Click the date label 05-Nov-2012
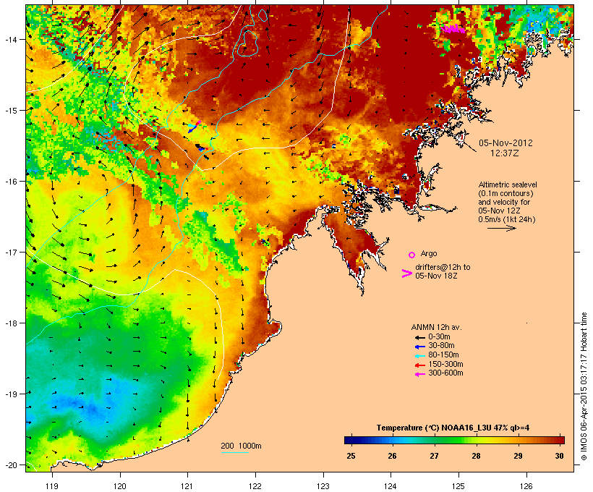The image size is (593, 492). coord(505,143)
